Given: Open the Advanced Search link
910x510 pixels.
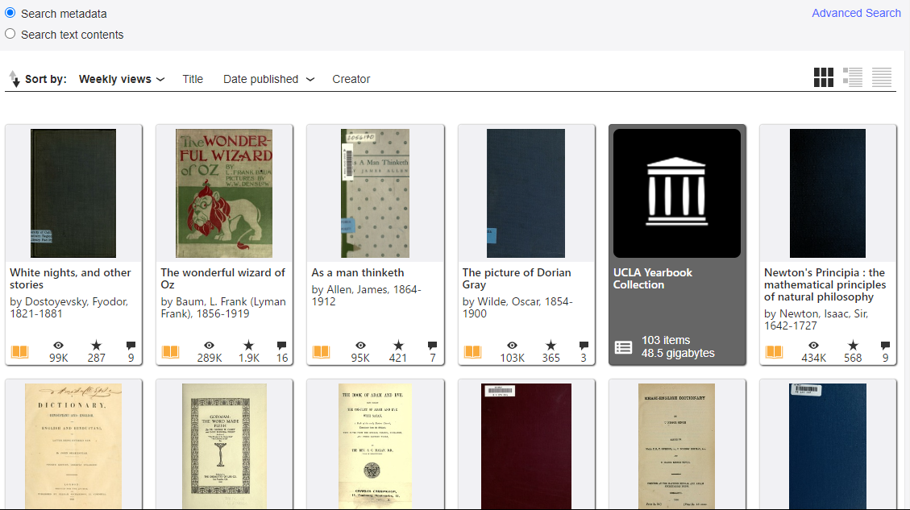Looking at the screenshot, I should [x=856, y=13].
